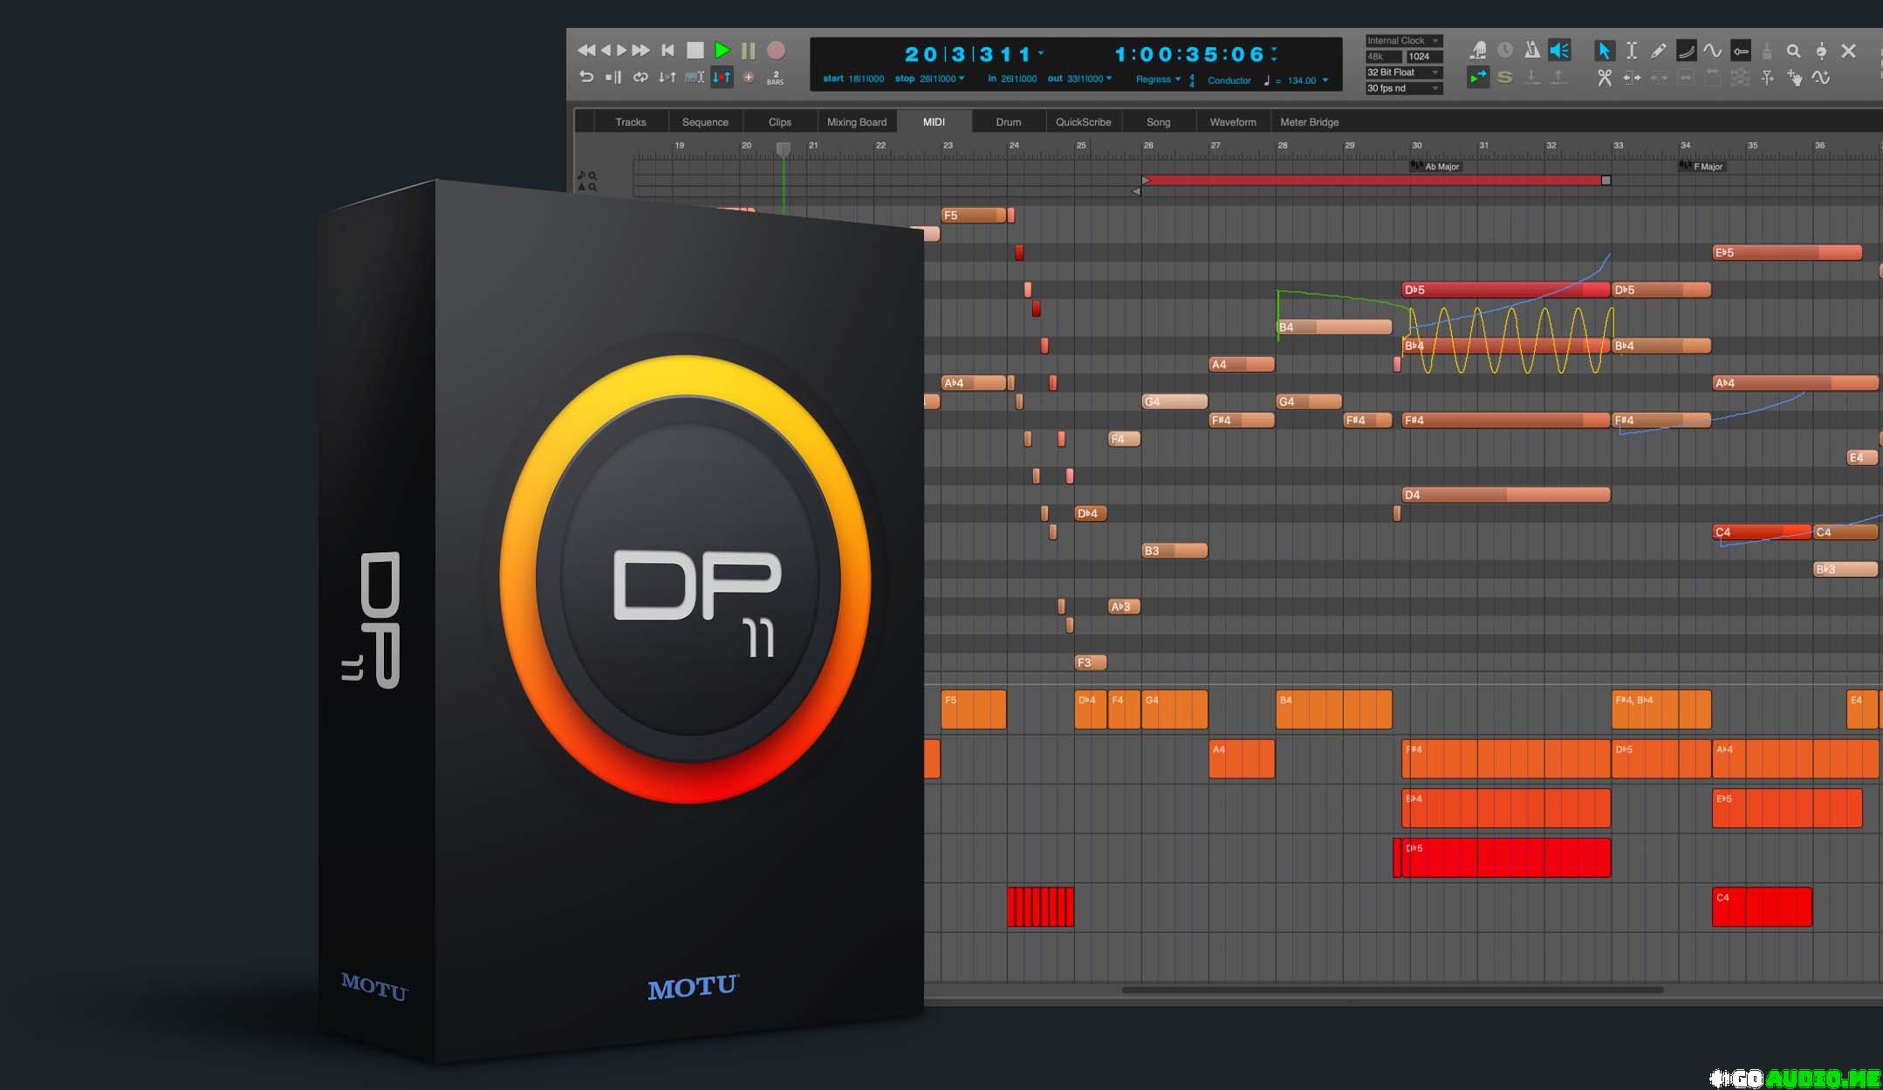1883x1090 pixels.
Task: Stop playback with the Stop button
Action: point(695,51)
